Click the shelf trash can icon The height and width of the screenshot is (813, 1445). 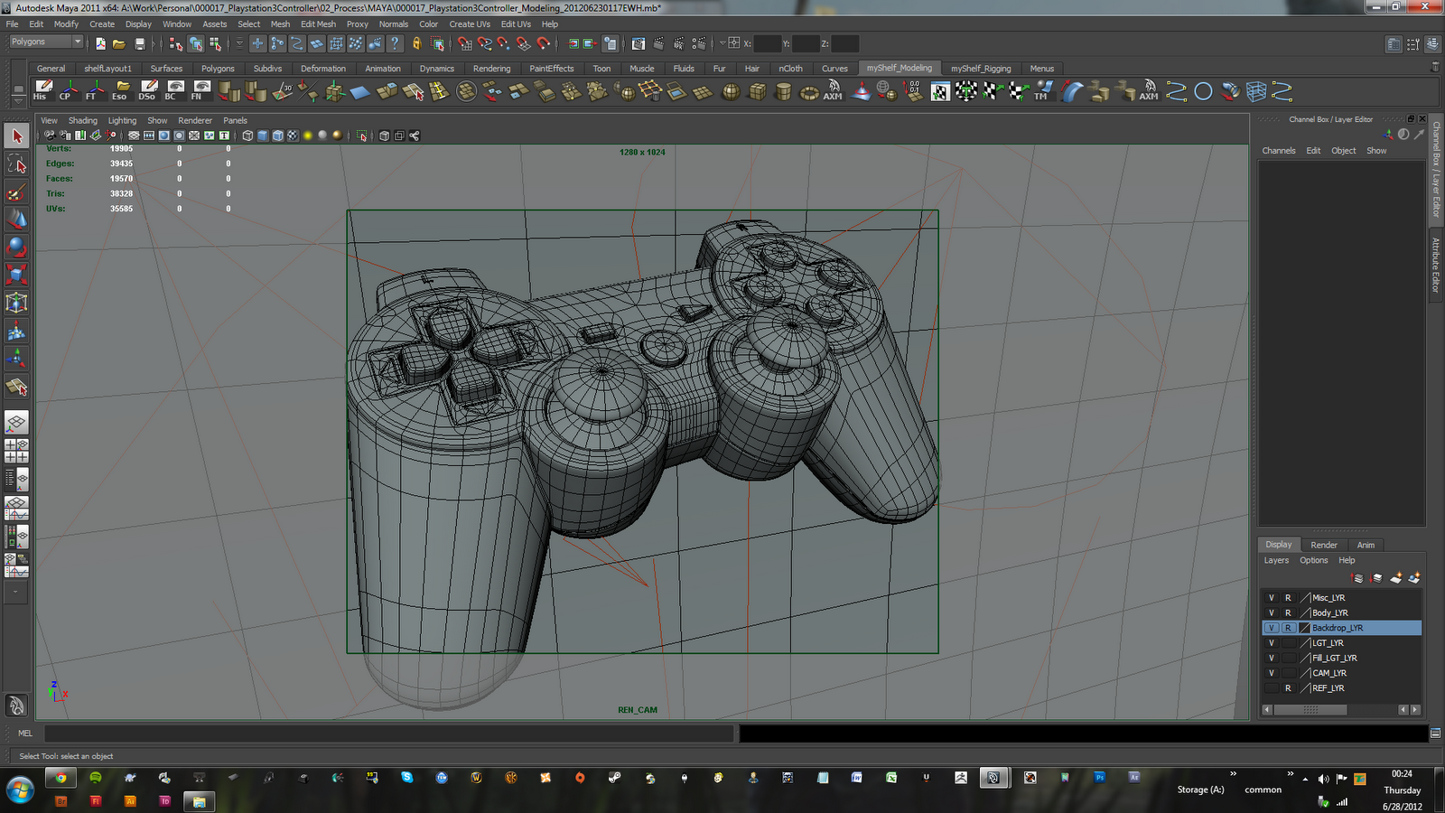[x=1435, y=67]
